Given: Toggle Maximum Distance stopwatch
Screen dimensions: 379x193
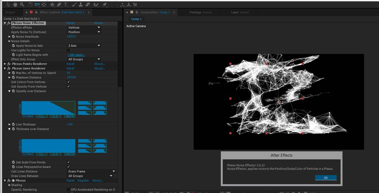Looking at the screenshot, I should click(x=13, y=77).
